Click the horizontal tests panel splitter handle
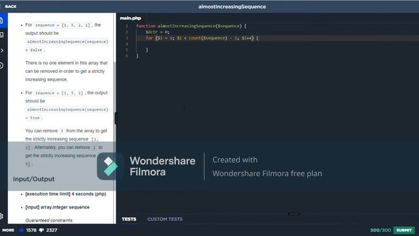The width and height of the screenshot is (419, 236). (x=294, y=214)
